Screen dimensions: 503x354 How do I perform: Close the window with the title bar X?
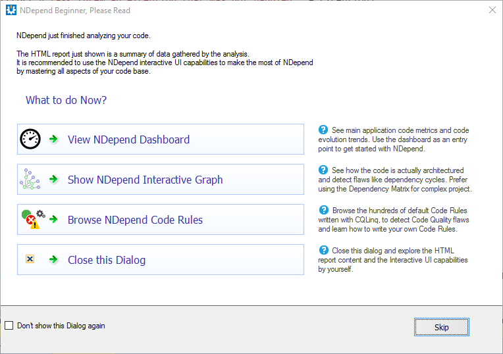[492, 11]
